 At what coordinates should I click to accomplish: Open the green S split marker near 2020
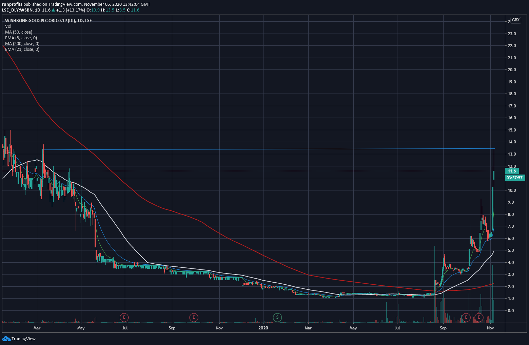click(277, 318)
